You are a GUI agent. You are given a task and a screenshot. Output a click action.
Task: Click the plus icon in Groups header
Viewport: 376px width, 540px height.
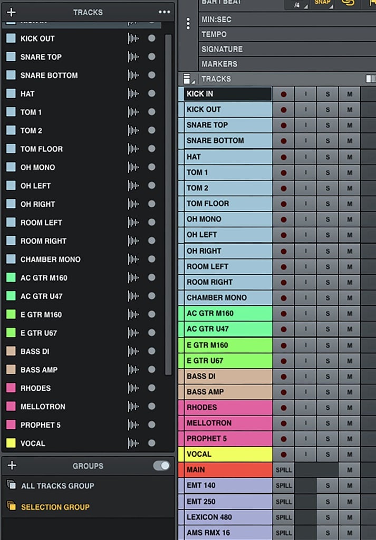12,466
